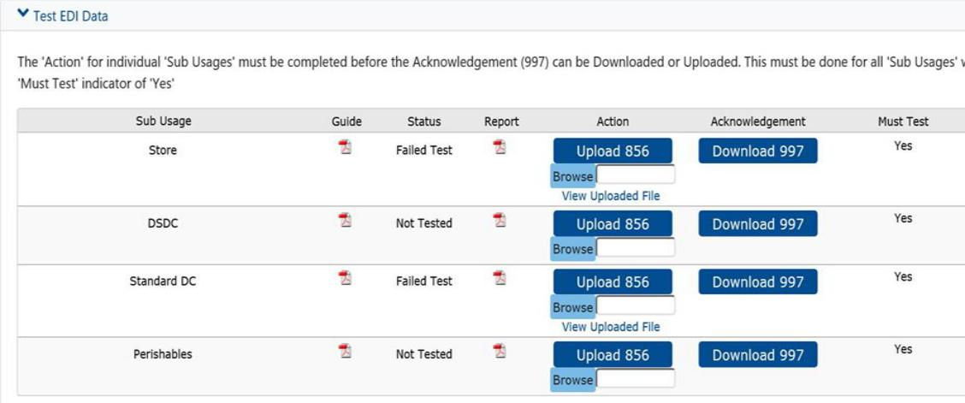Click Upload 856 for Store
Screen dimensions: 965x403
point(613,151)
